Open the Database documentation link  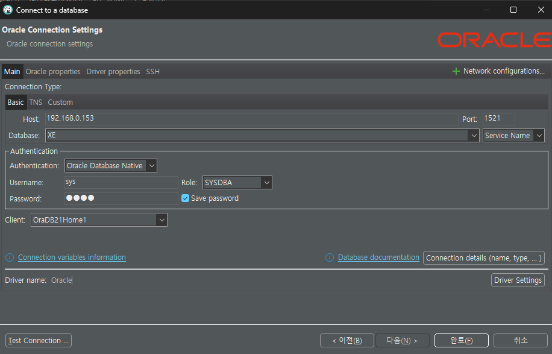pyautogui.click(x=378, y=258)
